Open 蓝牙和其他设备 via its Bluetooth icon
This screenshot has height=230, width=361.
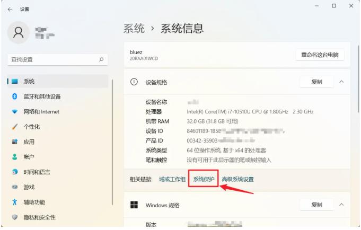coord(15,96)
